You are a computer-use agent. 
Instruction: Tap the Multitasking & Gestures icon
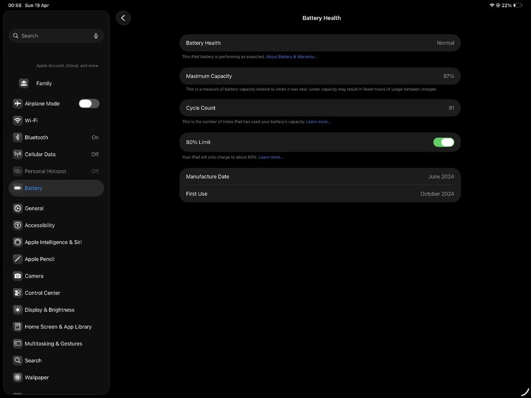click(x=18, y=344)
